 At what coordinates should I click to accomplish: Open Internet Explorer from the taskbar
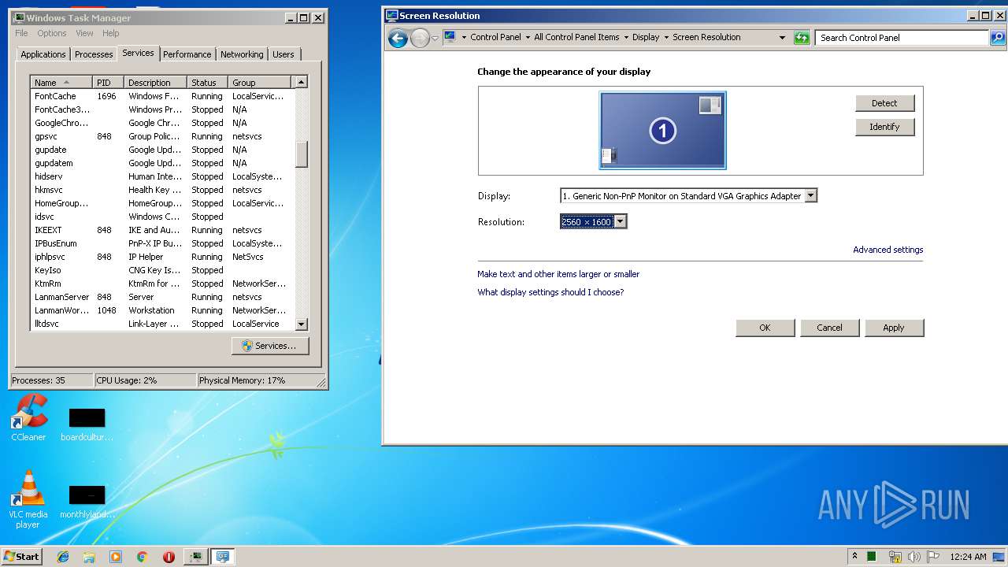63,557
